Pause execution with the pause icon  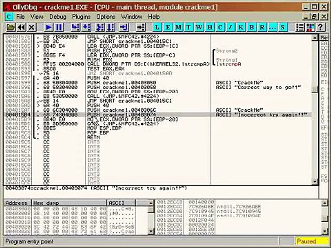[59, 27]
